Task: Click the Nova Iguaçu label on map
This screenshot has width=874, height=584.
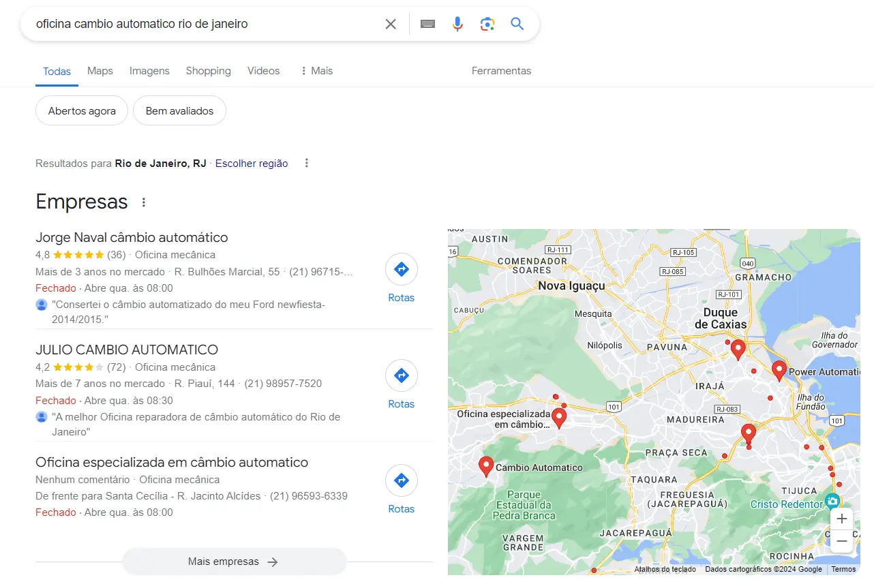Action: [571, 286]
